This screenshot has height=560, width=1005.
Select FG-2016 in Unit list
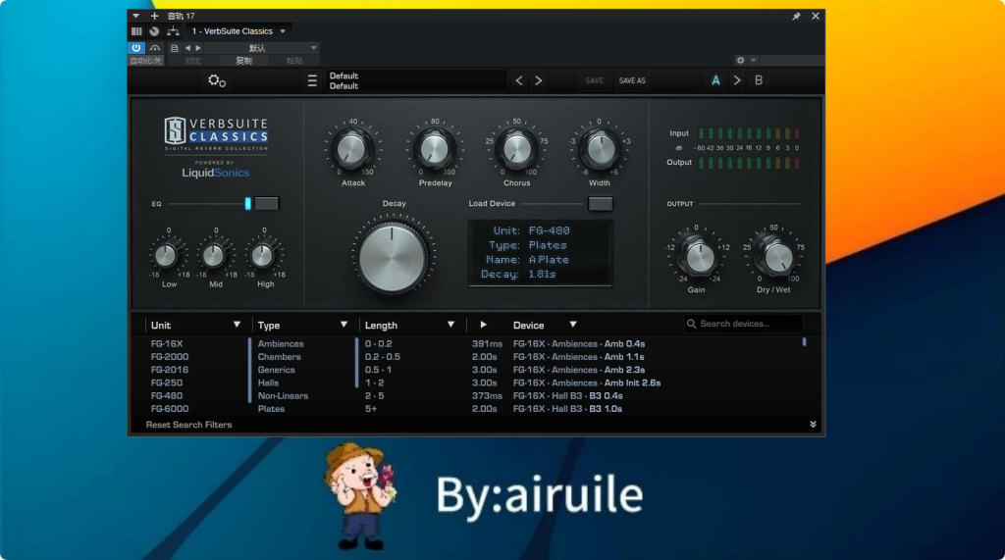(170, 370)
